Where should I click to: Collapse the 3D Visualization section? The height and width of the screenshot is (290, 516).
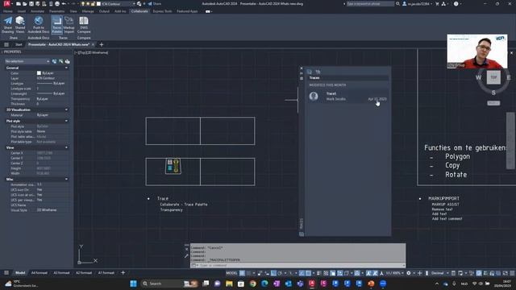tap(66, 110)
